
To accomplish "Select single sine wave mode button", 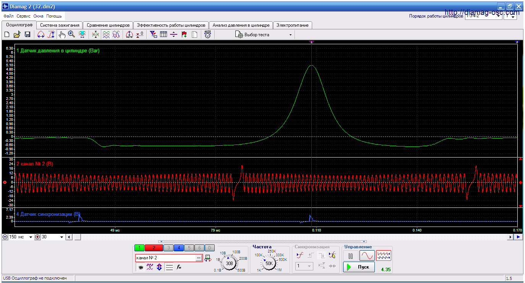I will pos(367,256).
